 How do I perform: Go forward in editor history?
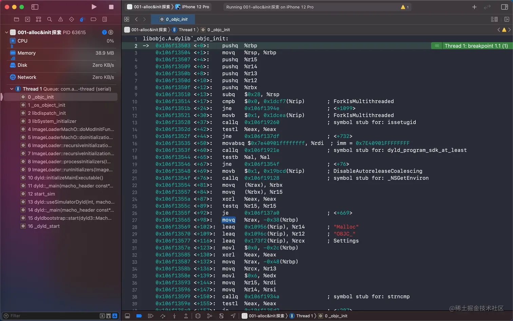pos(145,19)
